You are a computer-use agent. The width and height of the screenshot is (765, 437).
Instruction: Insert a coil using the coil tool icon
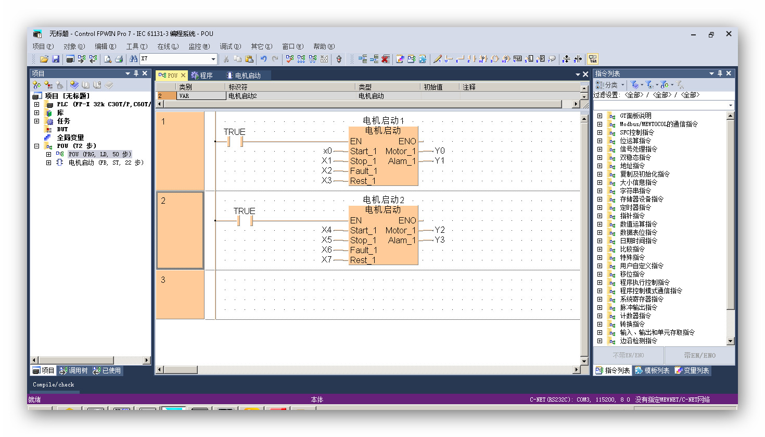pyautogui.click(x=494, y=59)
